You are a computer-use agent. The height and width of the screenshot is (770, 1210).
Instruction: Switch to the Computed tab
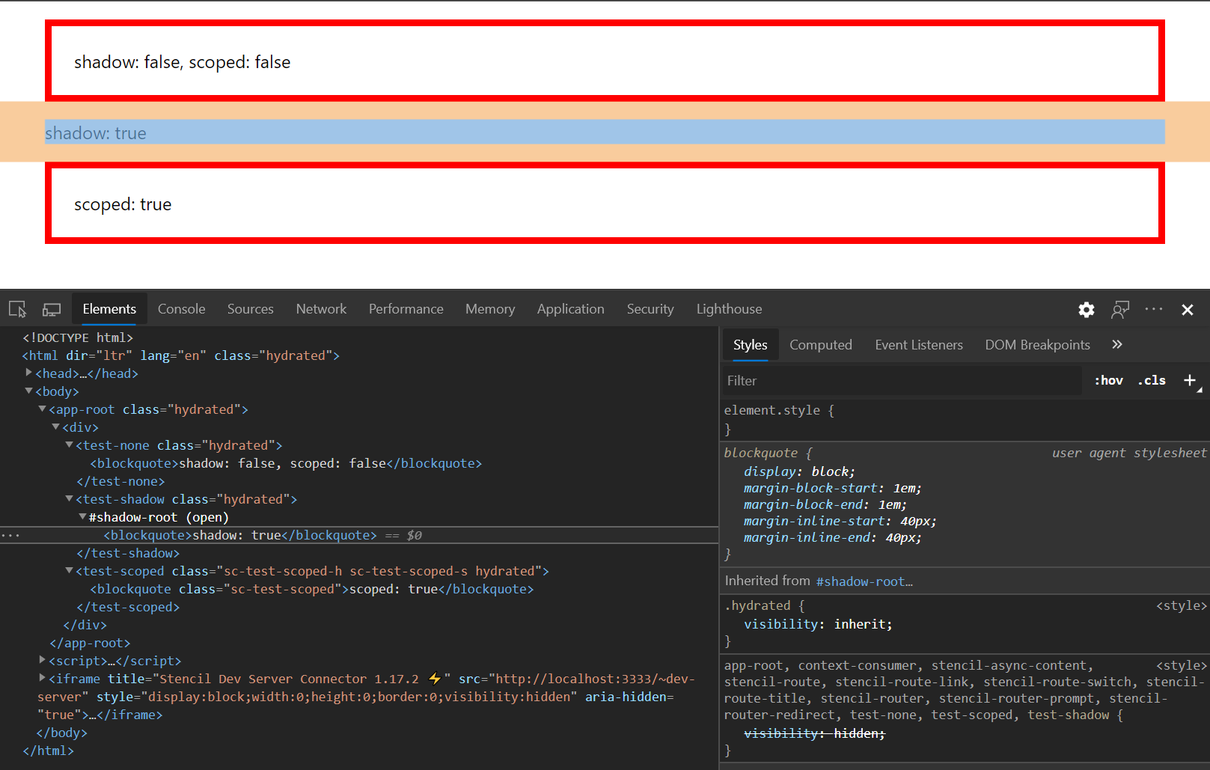(x=820, y=344)
